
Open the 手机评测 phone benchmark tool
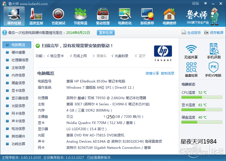(x=214, y=51)
